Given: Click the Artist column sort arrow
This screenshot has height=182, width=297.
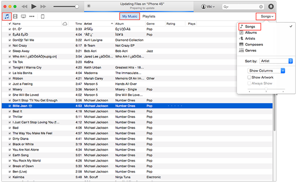Looking at the screenshot, I should point(112,24).
